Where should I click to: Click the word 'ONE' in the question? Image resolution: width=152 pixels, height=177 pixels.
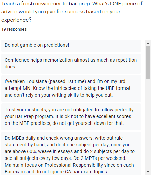(x=115, y=4)
